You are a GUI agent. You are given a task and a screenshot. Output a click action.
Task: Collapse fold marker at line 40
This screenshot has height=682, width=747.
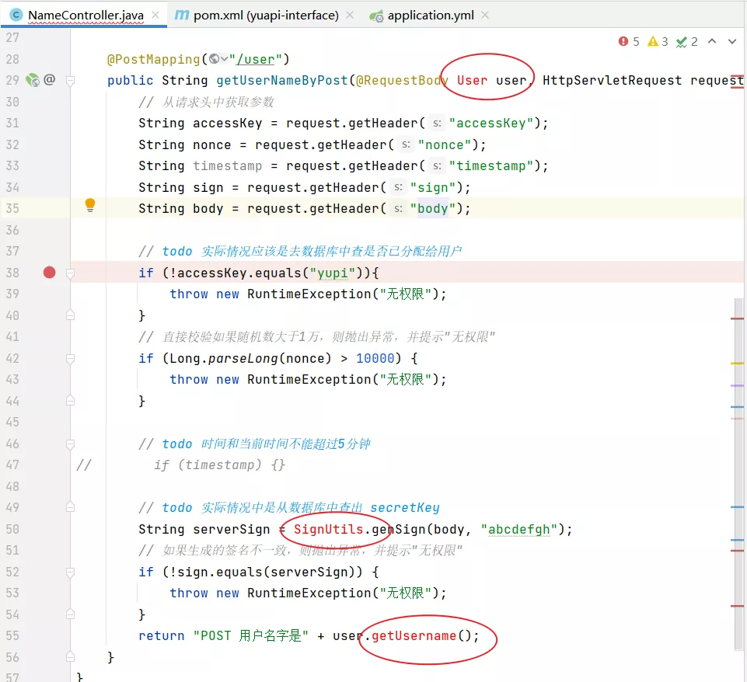(x=70, y=315)
